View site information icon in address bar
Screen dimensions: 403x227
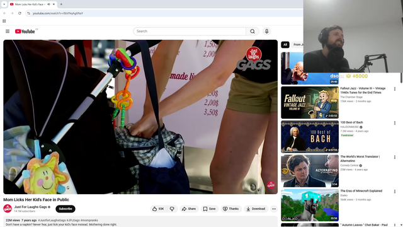point(29,13)
